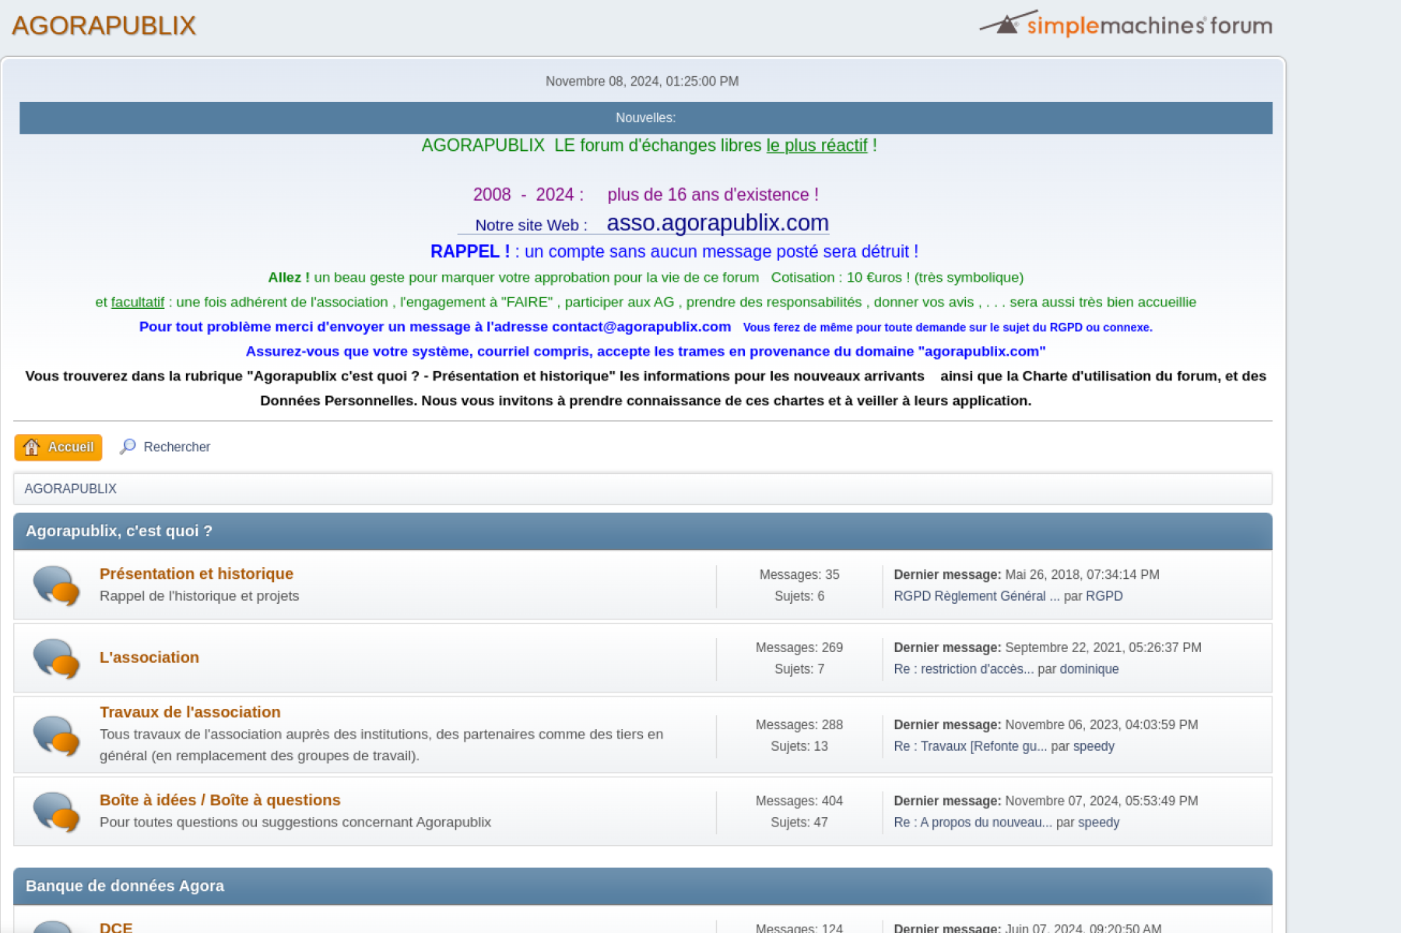This screenshot has height=933, width=1401.
Task: Click the Simple Machines Forum logo
Action: click(x=1125, y=24)
